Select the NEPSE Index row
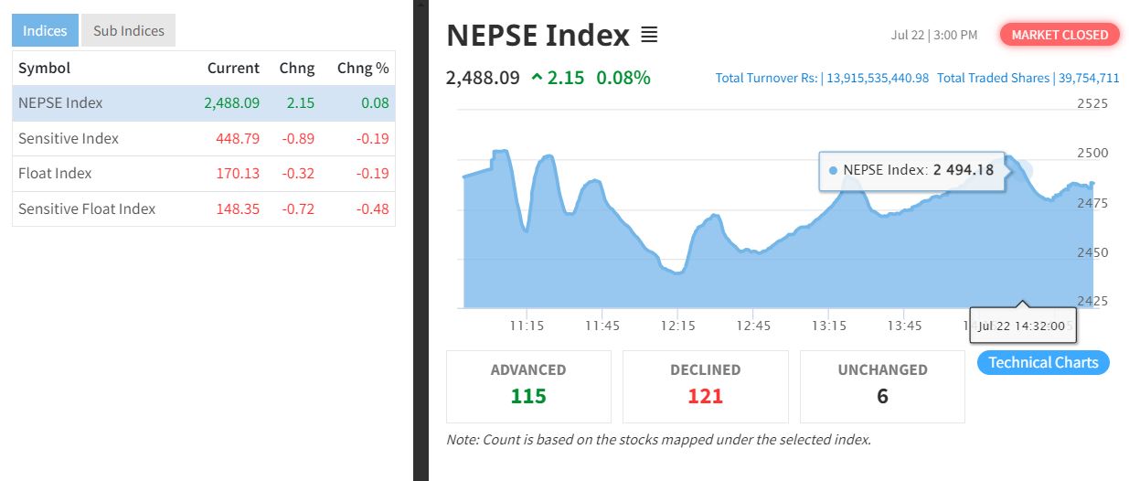The height and width of the screenshot is (481, 1129). [204, 102]
